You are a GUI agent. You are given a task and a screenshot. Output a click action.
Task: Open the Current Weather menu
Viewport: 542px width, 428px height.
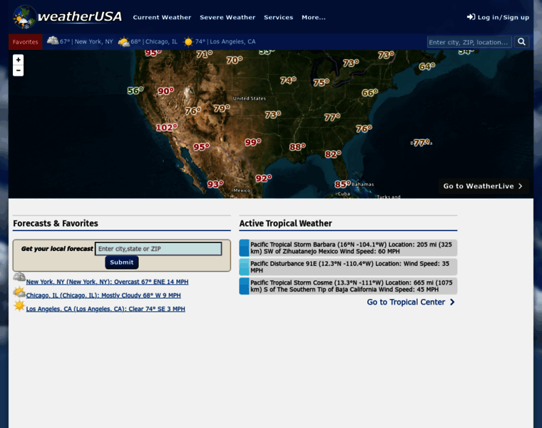[x=162, y=17]
